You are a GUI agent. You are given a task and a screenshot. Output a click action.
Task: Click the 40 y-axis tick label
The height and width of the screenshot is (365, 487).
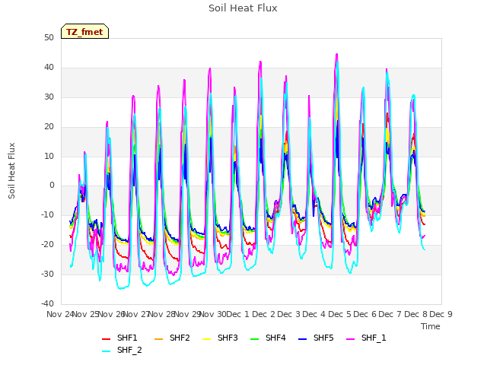[x=49, y=68]
